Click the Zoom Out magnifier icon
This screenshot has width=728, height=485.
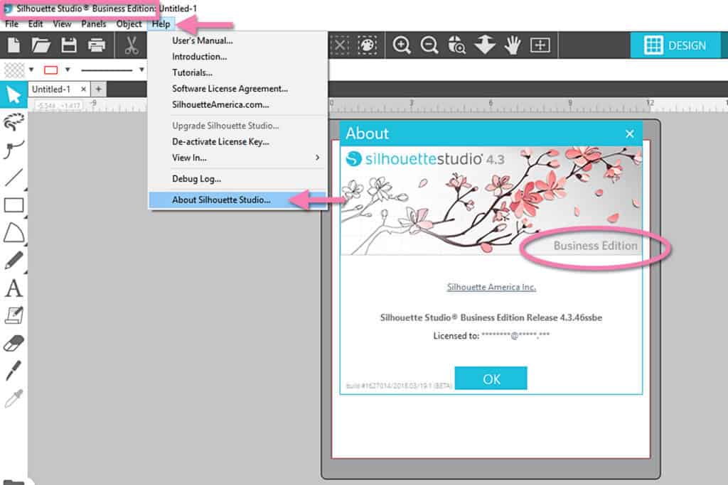[429, 45]
